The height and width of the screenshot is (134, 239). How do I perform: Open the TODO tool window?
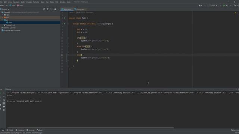pyautogui.click(x=10, y=130)
